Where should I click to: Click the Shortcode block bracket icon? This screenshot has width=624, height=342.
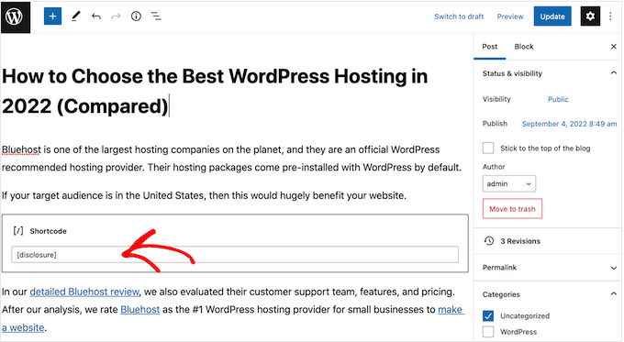tap(18, 231)
